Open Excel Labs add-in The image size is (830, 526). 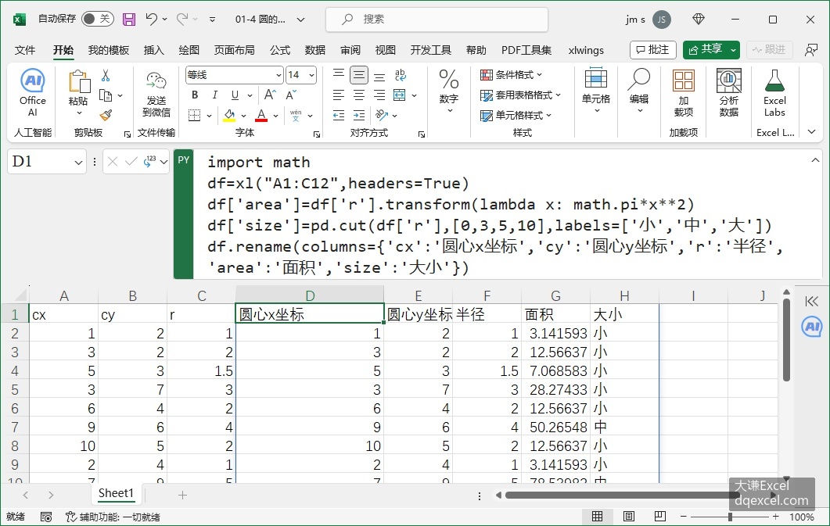[774, 93]
